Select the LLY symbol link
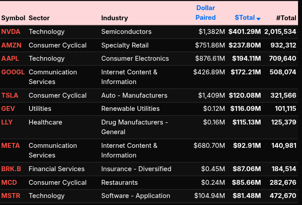302x205 pixels. pyautogui.click(x=7, y=122)
